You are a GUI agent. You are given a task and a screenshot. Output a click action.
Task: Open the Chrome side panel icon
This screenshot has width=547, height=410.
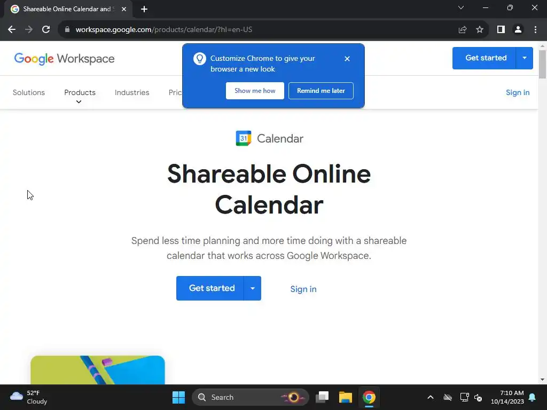coord(501,30)
